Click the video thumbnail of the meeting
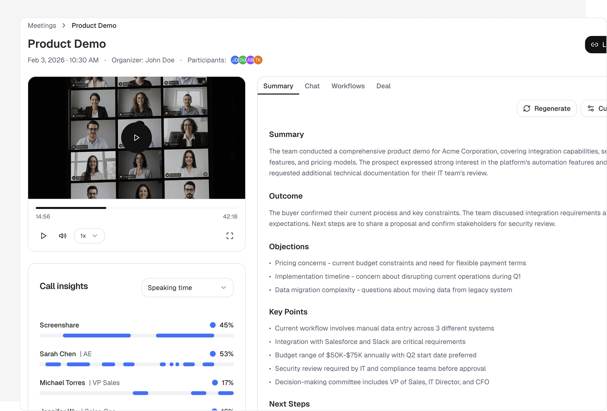The image size is (607, 411). [x=136, y=138]
